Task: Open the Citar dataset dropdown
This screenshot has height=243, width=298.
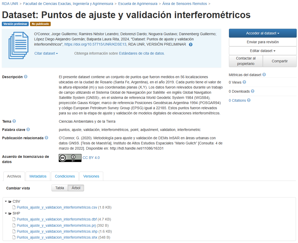Action: pyautogui.click(x=46, y=53)
